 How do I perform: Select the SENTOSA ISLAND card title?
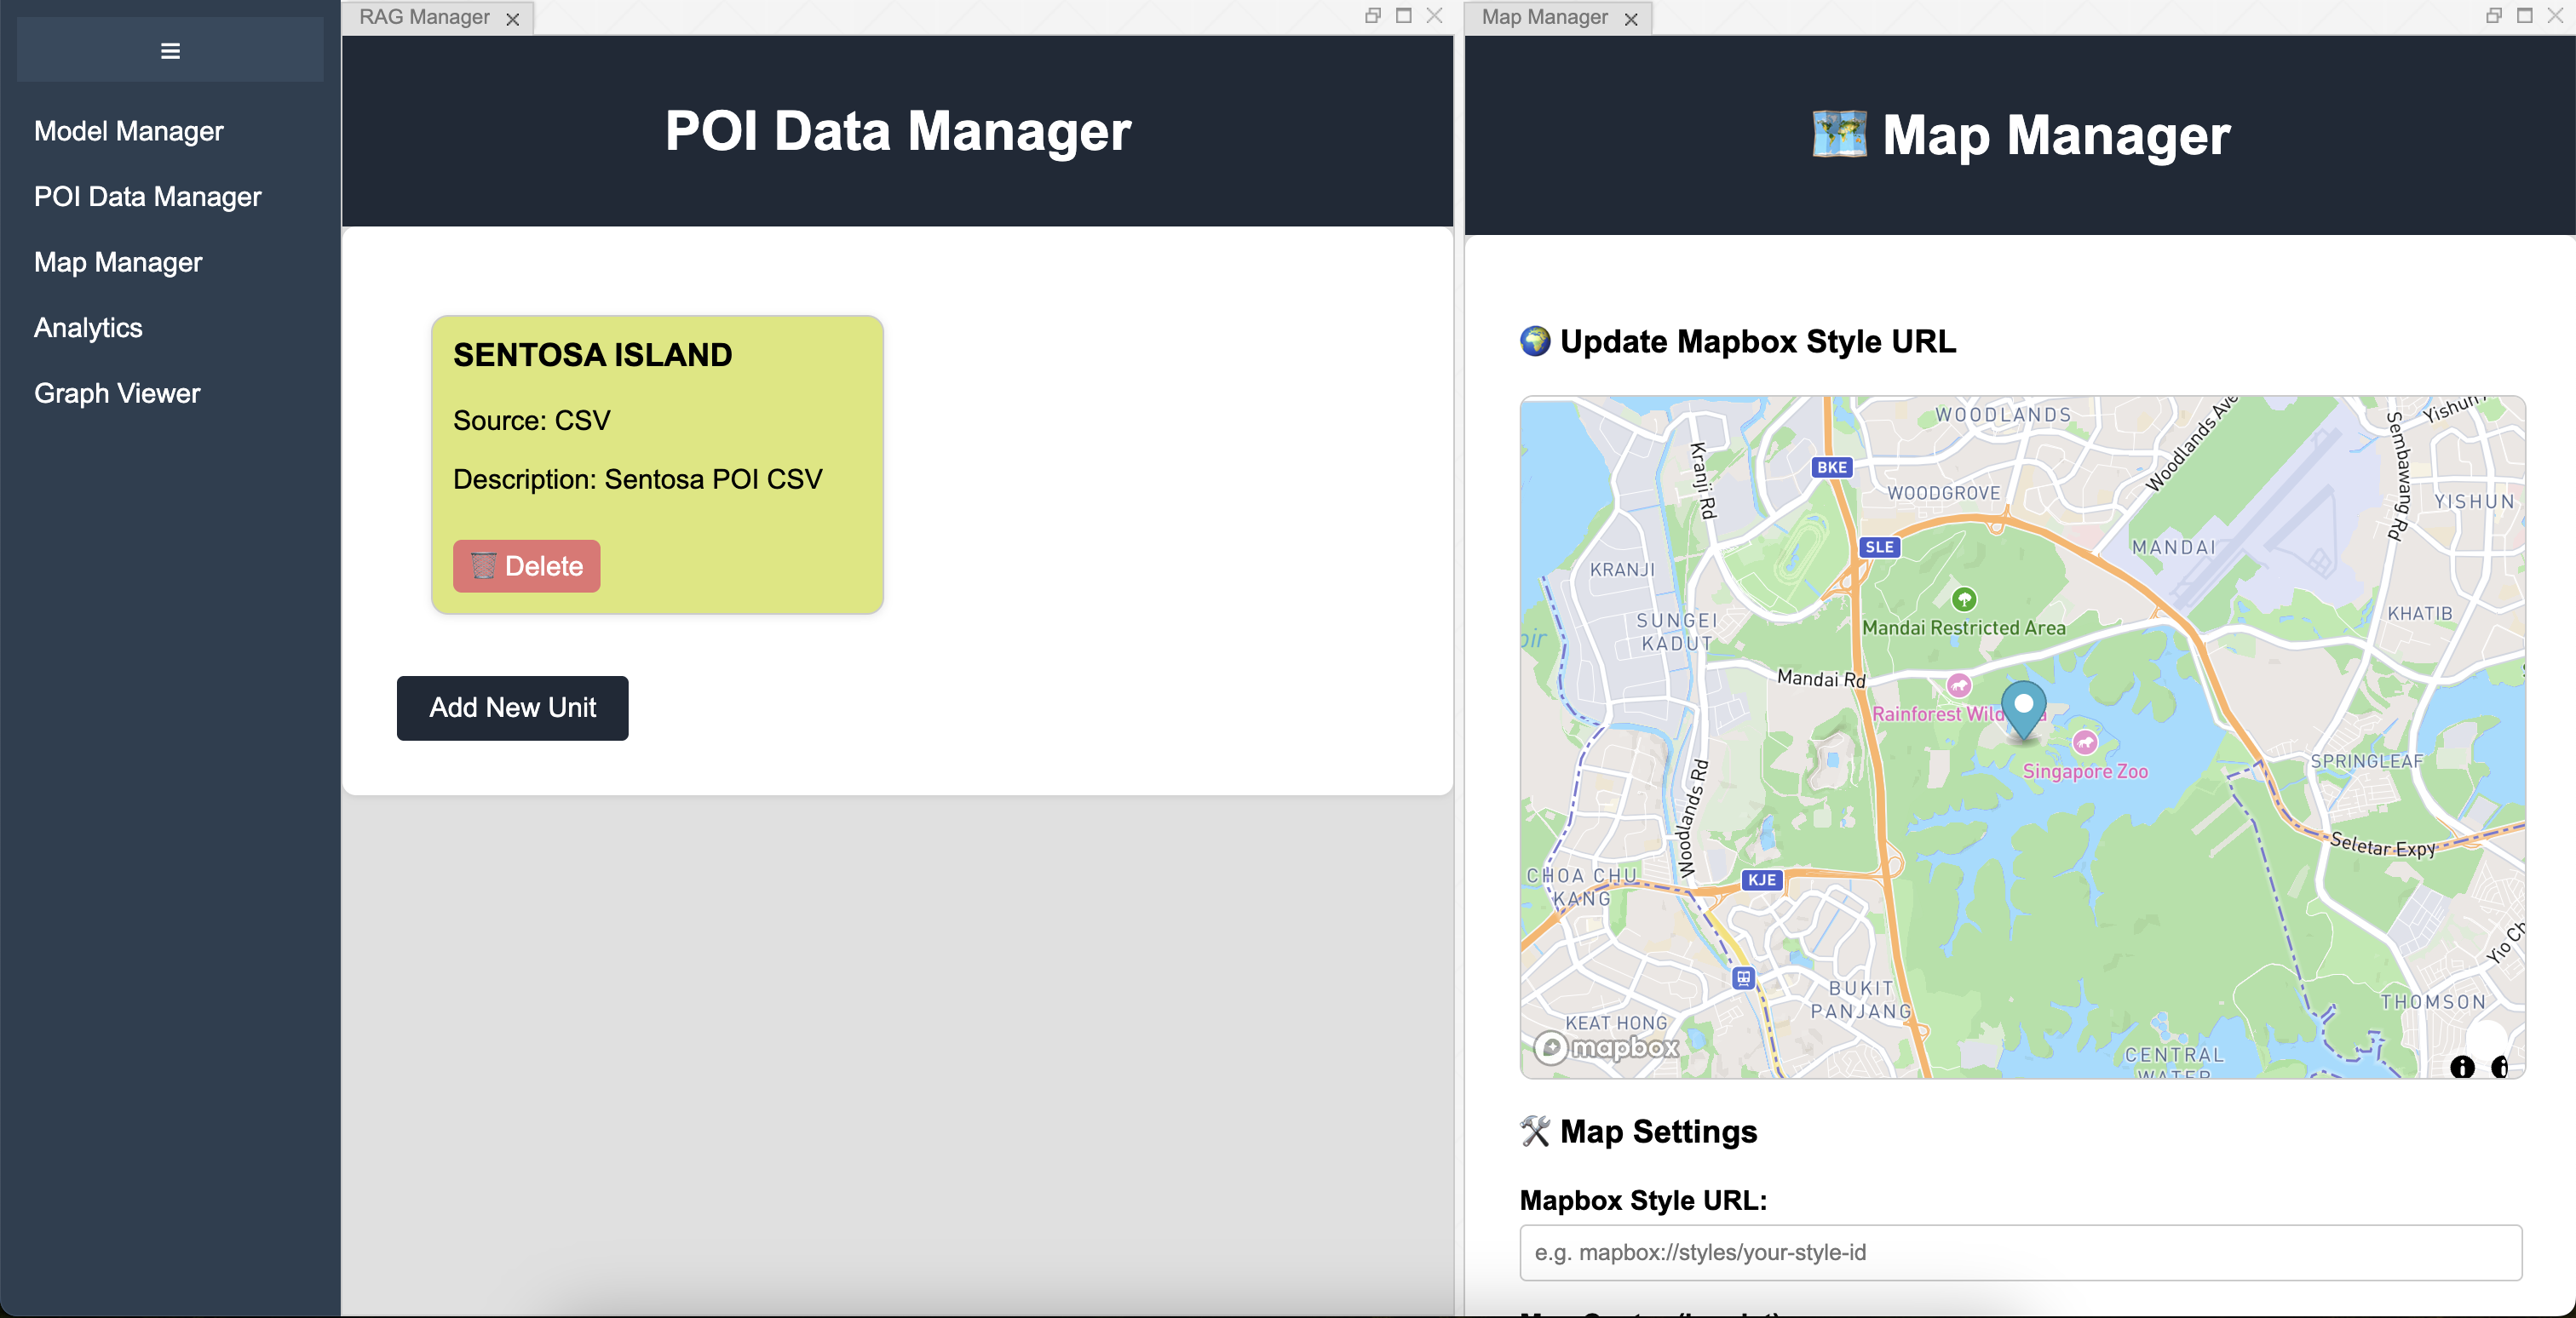tap(592, 355)
